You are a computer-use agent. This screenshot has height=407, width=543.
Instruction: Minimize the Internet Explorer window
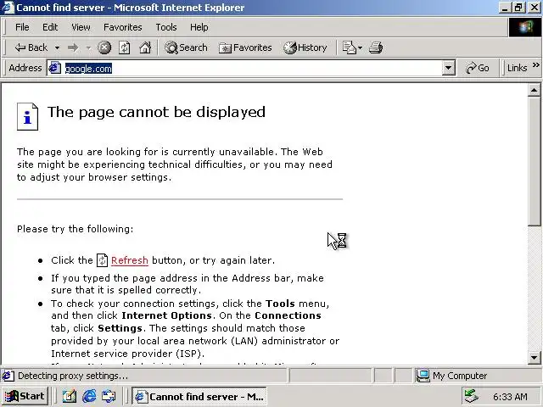coord(505,8)
